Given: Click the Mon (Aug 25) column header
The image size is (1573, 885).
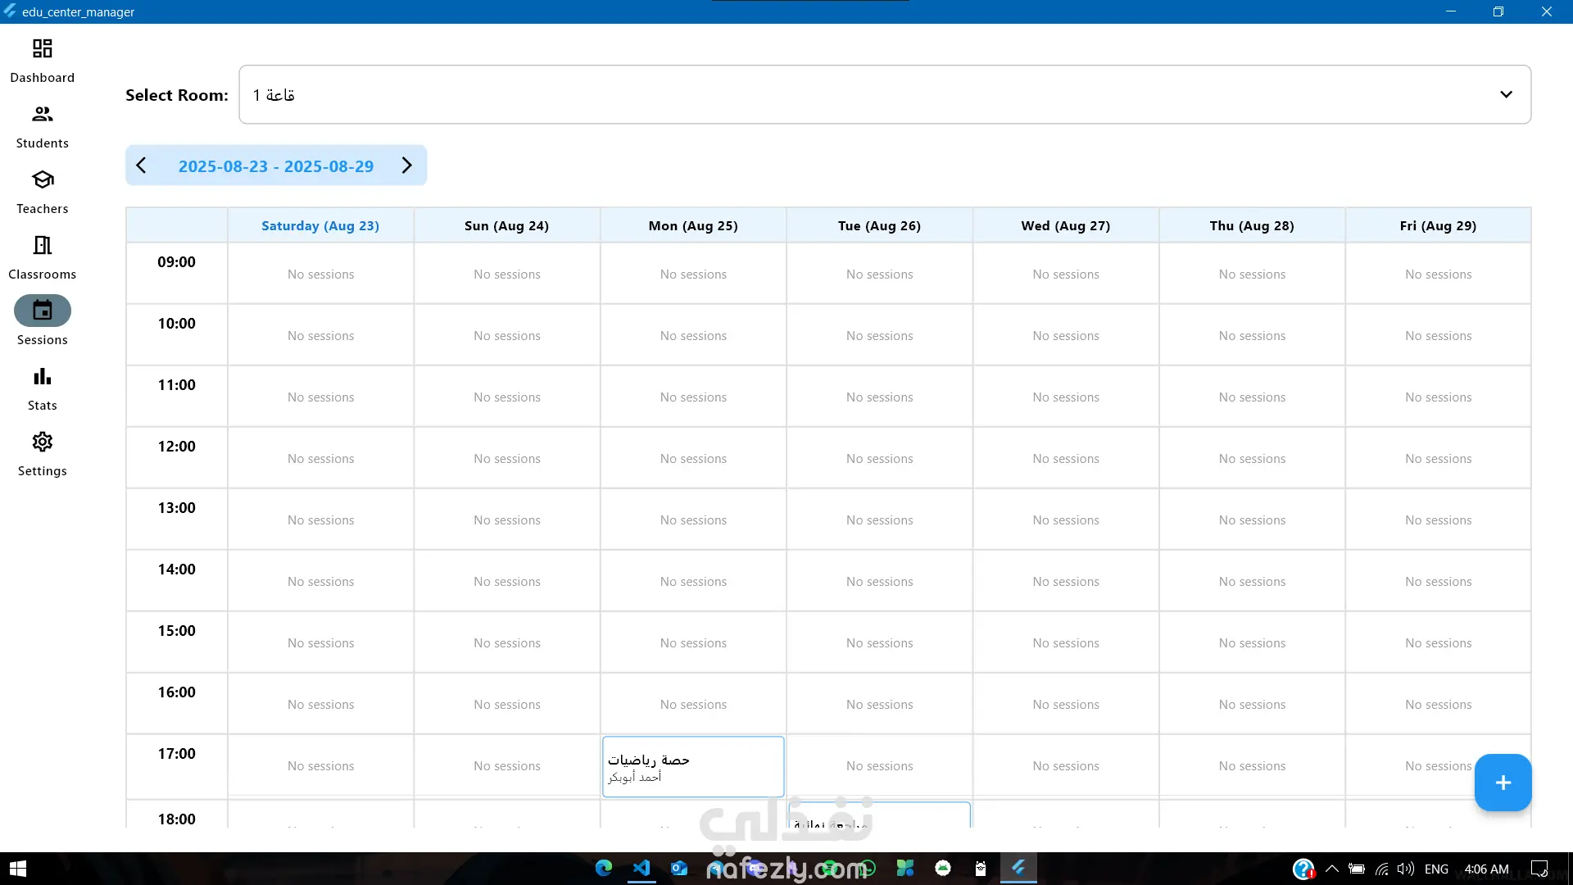Looking at the screenshot, I should [693, 225].
